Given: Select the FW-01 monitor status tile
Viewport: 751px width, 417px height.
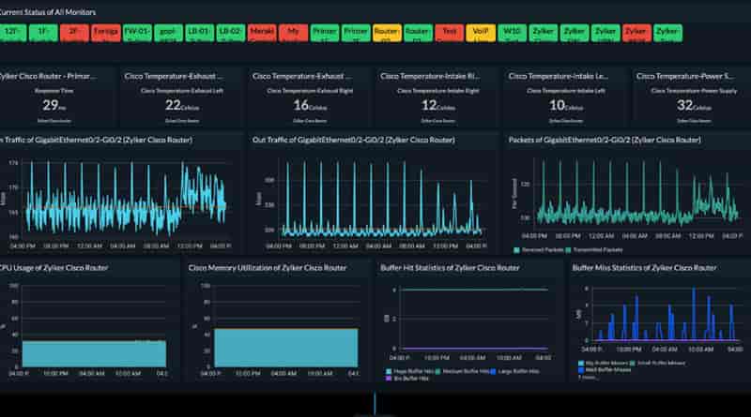Looking at the screenshot, I should click(x=137, y=33).
